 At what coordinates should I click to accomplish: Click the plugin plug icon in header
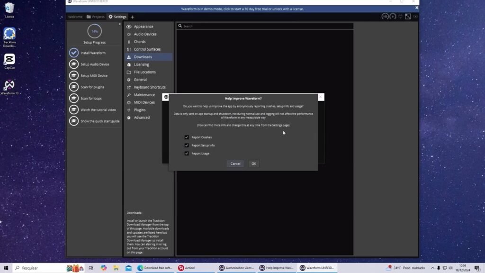tap(400, 17)
